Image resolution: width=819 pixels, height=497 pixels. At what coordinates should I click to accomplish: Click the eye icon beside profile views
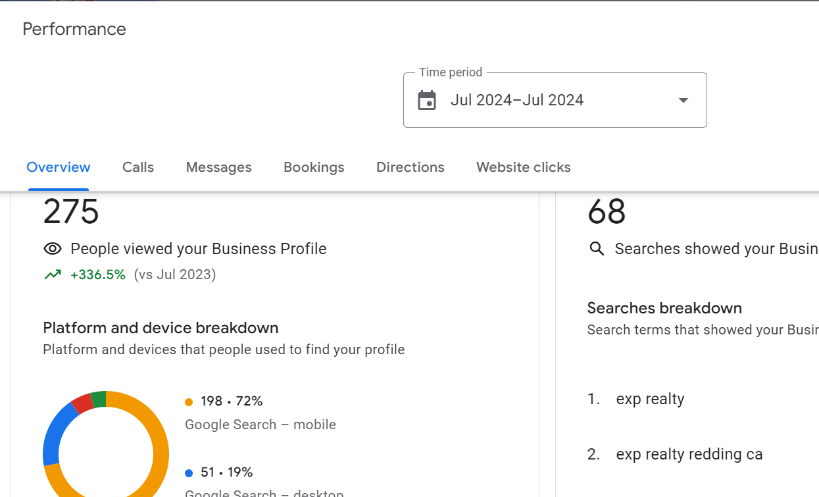53,249
